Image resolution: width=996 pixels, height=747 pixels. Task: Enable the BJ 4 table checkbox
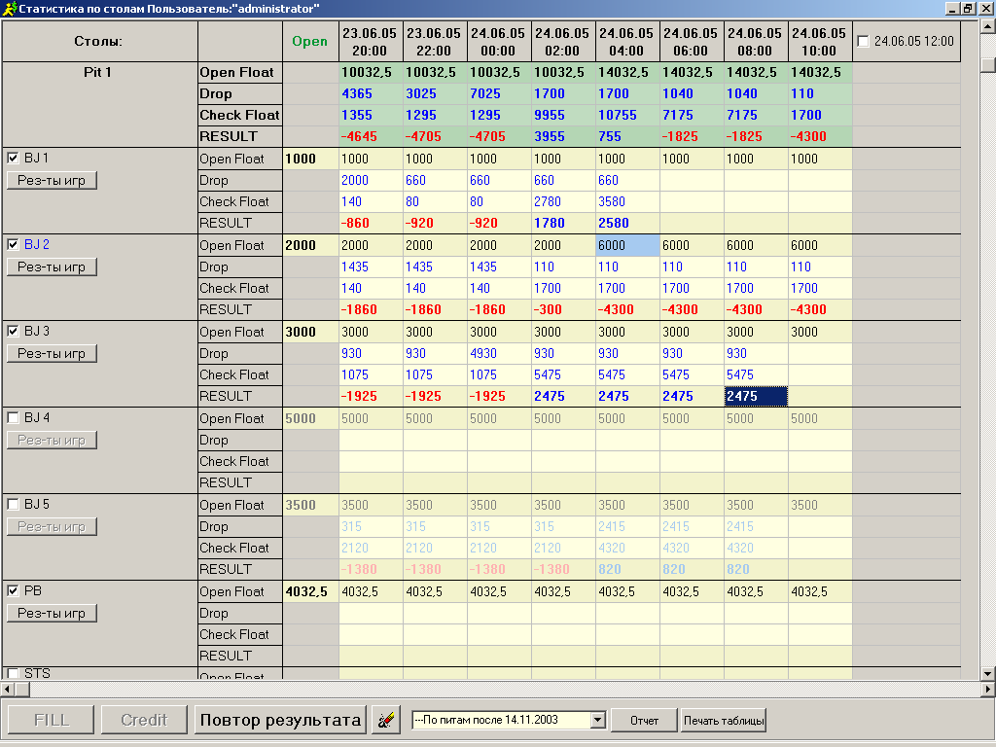coord(13,417)
